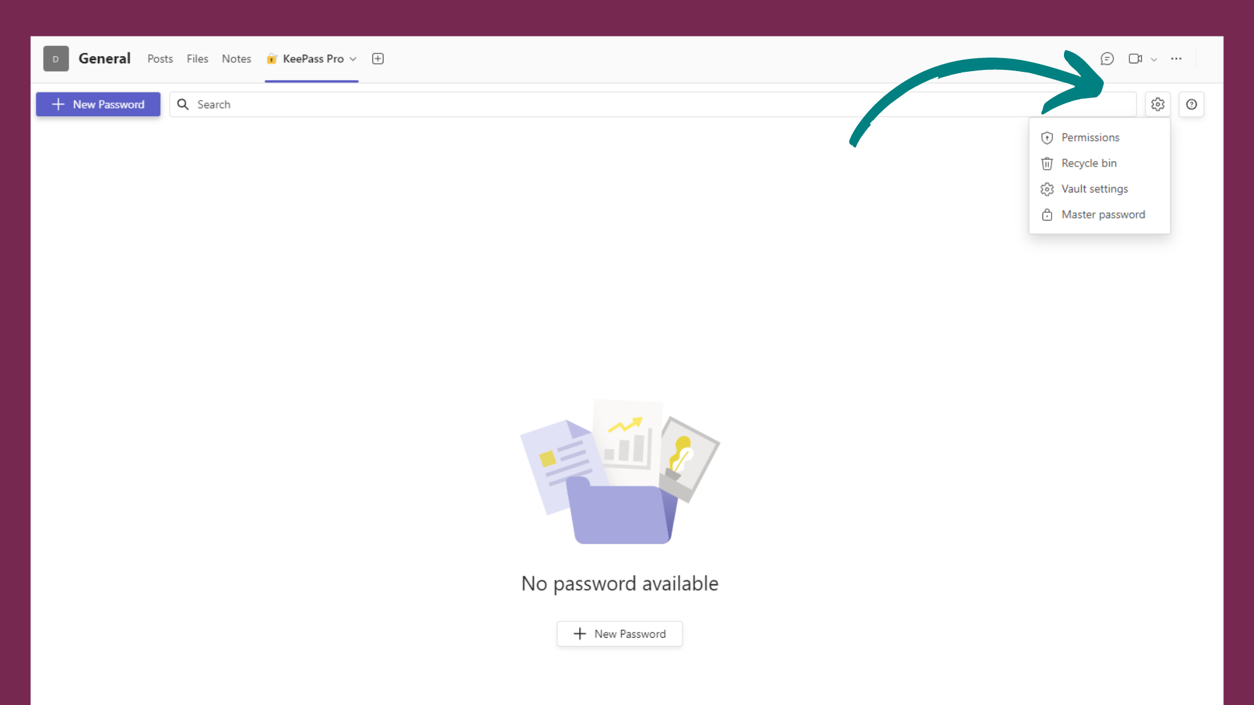This screenshot has height=705, width=1254.
Task: Click the Files tab
Action: point(197,59)
